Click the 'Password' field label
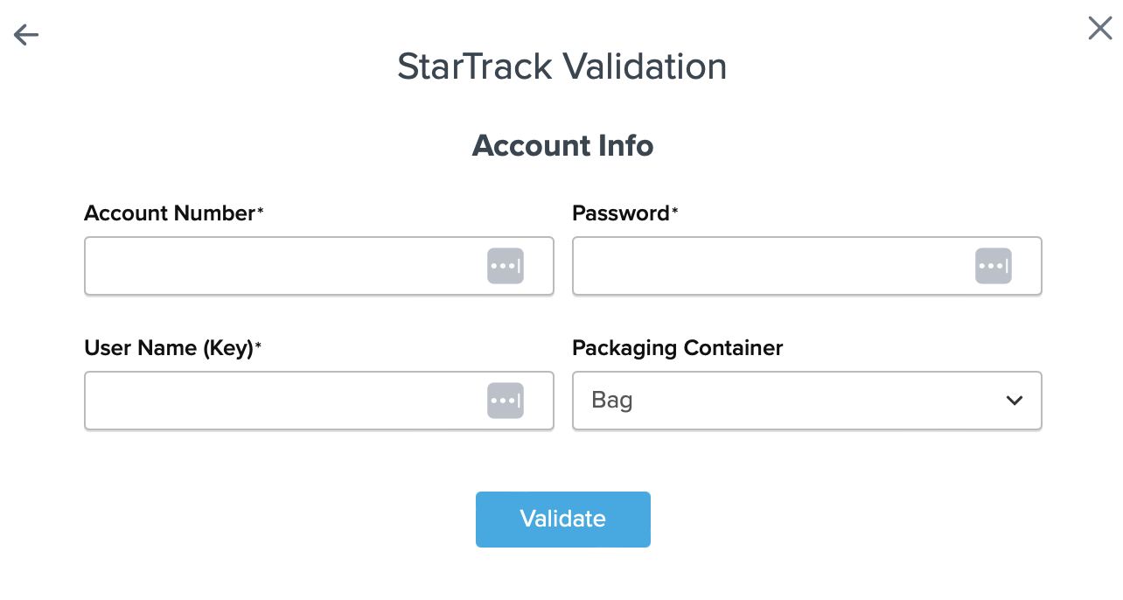Image resolution: width=1123 pixels, height=600 pixels. tap(620, 213)
